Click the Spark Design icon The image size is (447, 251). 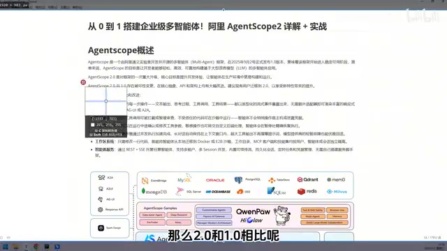pyautogui.click(x=101, y=228)
